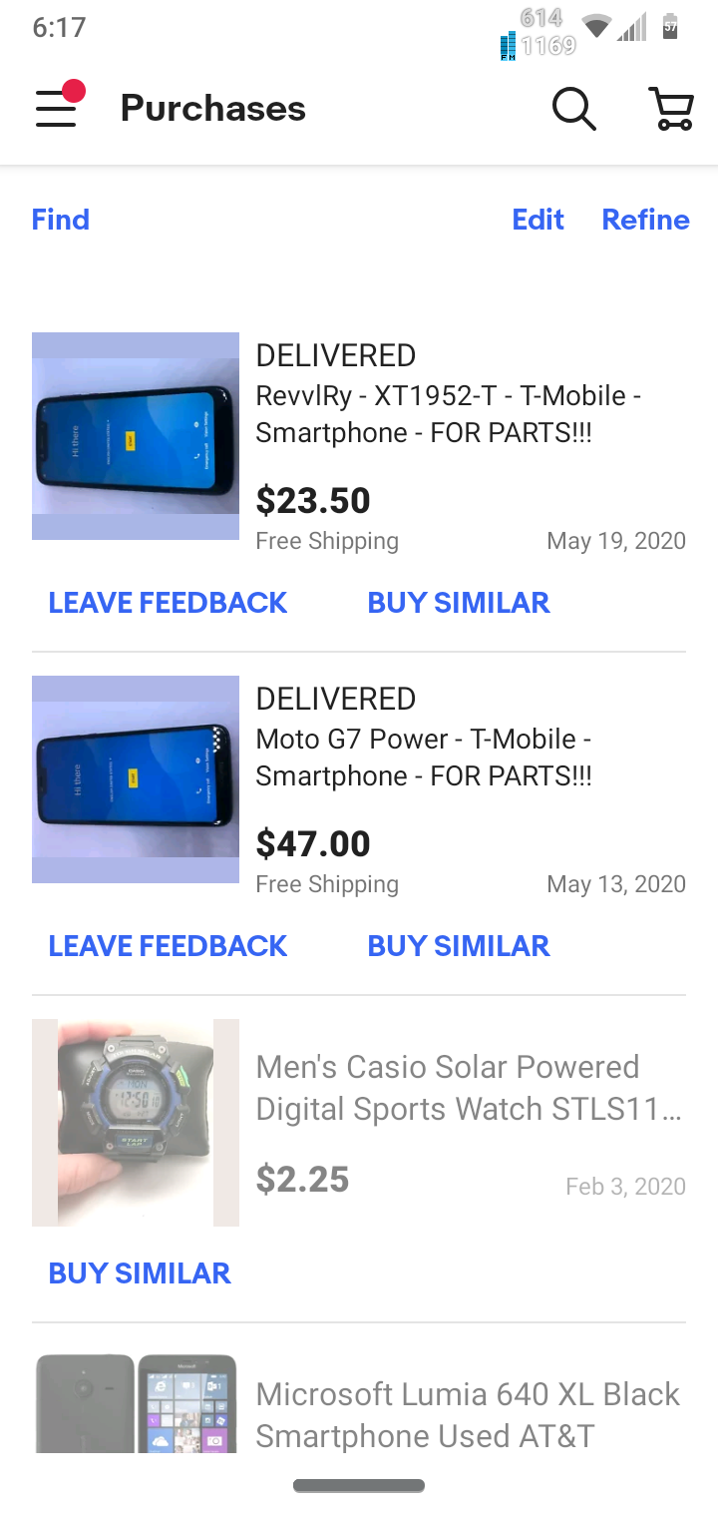The image size is (718, 1517).
Task: Tap the search magnifier icon
Action: point(573,108)
